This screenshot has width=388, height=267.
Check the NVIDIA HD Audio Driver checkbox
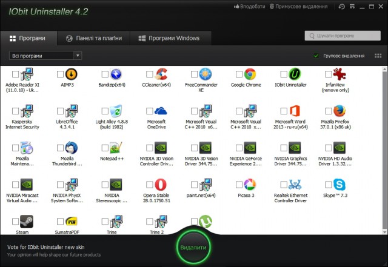pos(329,148)
